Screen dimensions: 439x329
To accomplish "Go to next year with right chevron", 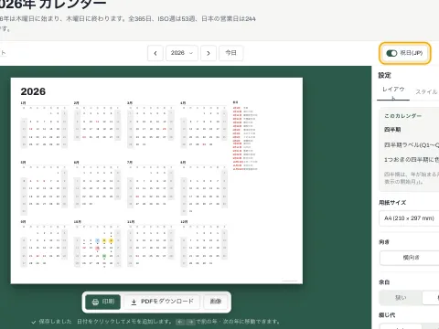I will [209, 53].
